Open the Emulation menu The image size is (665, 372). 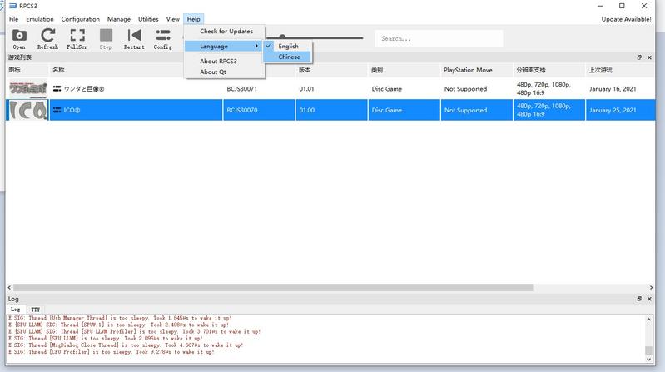click(40, 19)
